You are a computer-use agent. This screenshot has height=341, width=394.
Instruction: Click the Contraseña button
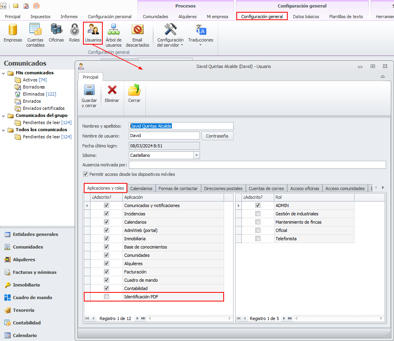tap(217, 136)
